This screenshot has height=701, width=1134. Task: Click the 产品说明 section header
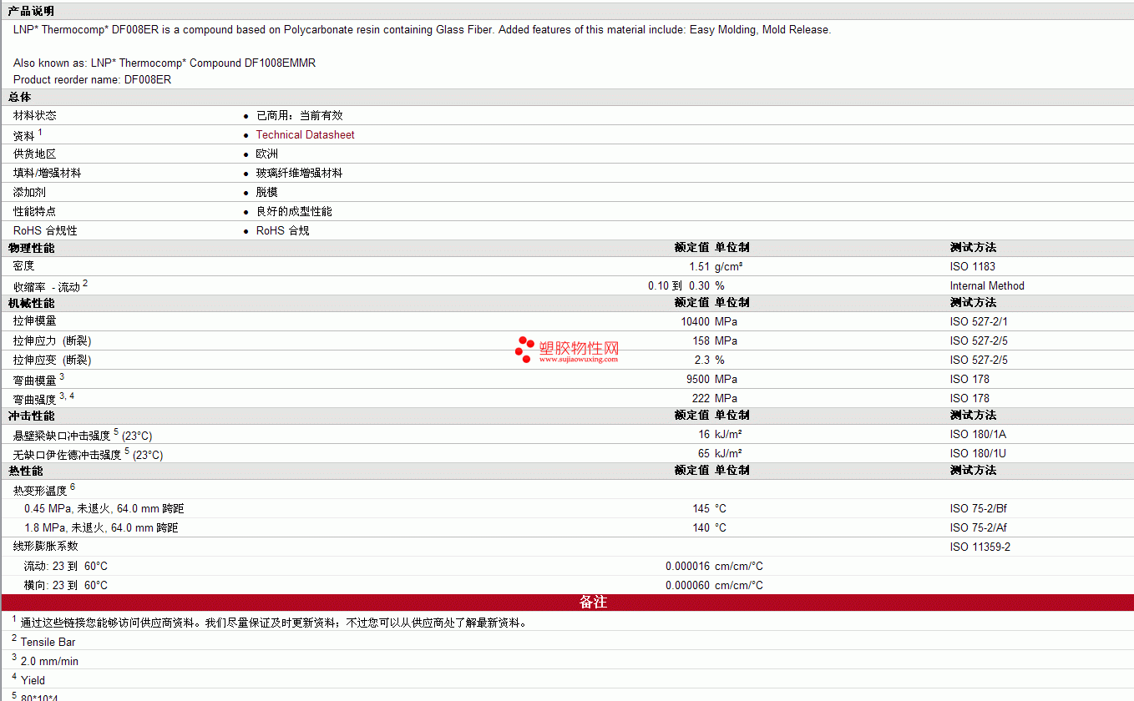pos(31,11)
